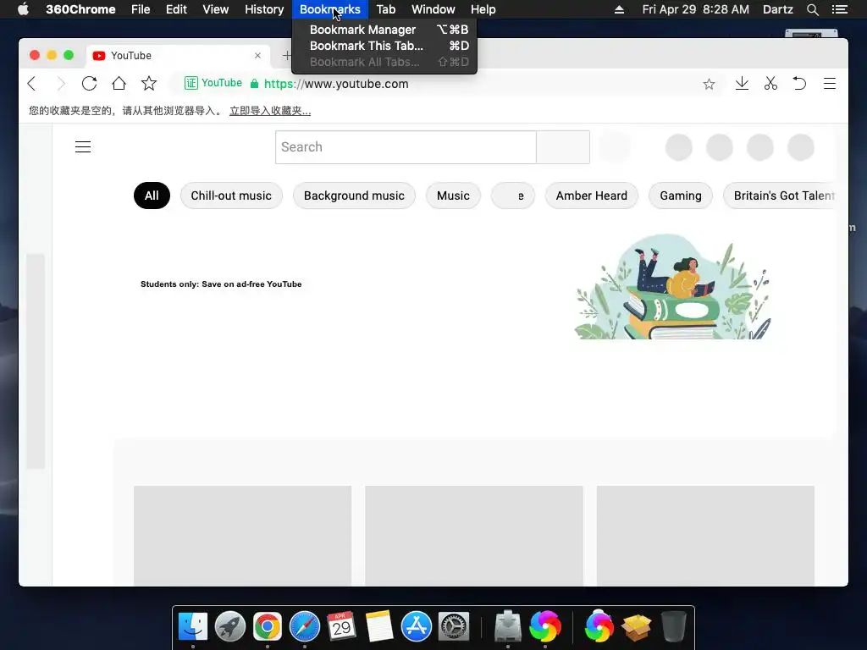
Task: Select the All filter chip
Action: (152, 196)
